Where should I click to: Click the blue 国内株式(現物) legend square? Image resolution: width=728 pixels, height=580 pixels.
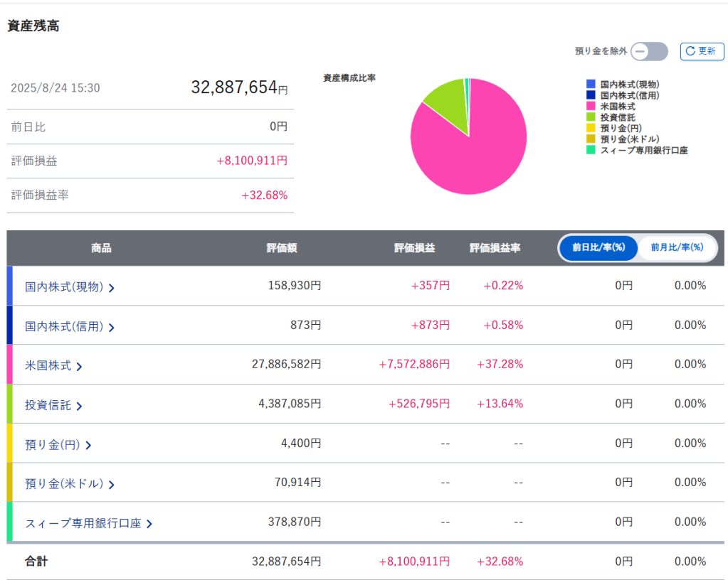click(x=591, y=84)
